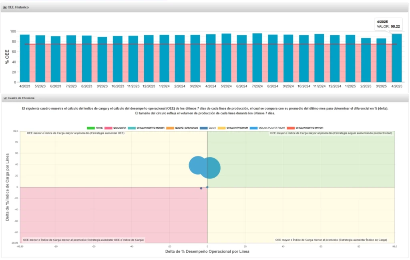Viewport: 410px width, 260px height.
Task: Click the red CHILLAN CORTE MAYOR legend swatch
Action: pos(291,128)
